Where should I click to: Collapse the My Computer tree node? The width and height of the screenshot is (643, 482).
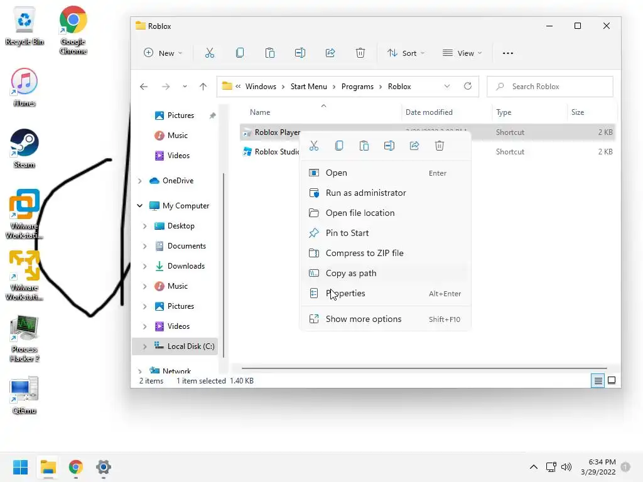point(140,206)
